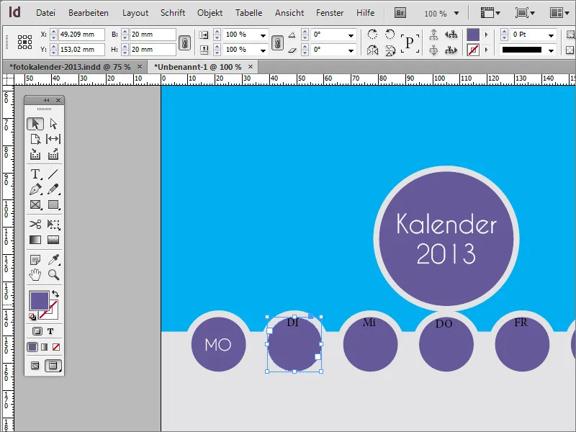Apply color button in toolbox
Screen dimensions: 576x432
click(32, 347)
